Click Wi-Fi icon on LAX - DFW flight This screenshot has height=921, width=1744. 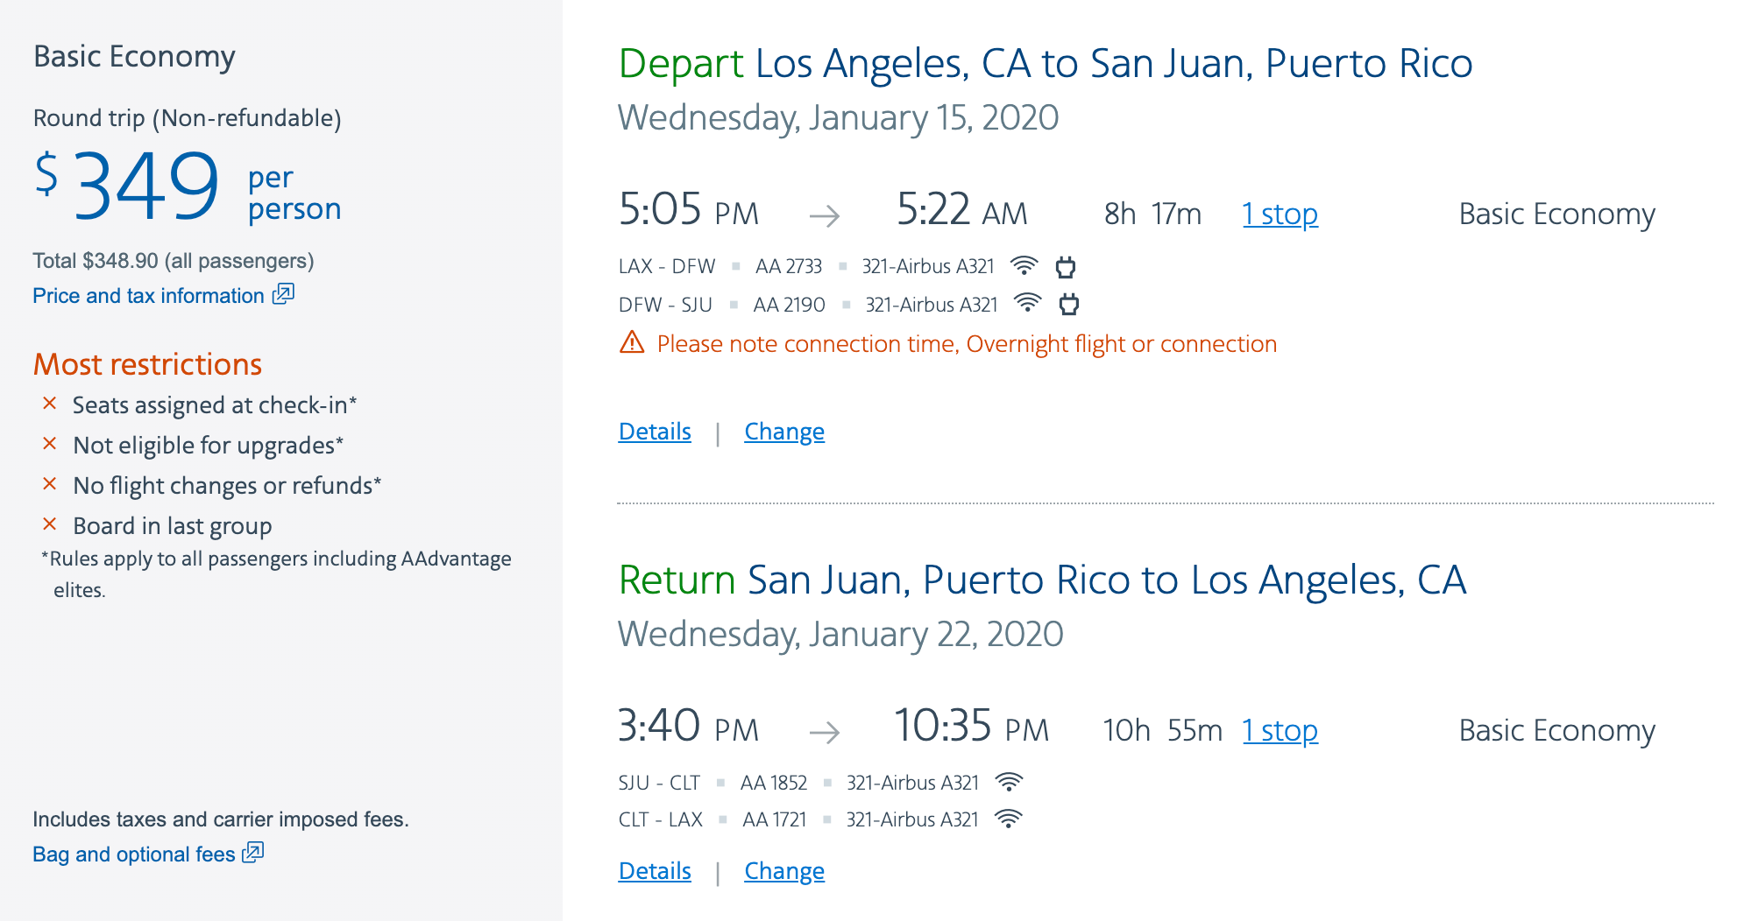coord(1024,265)
